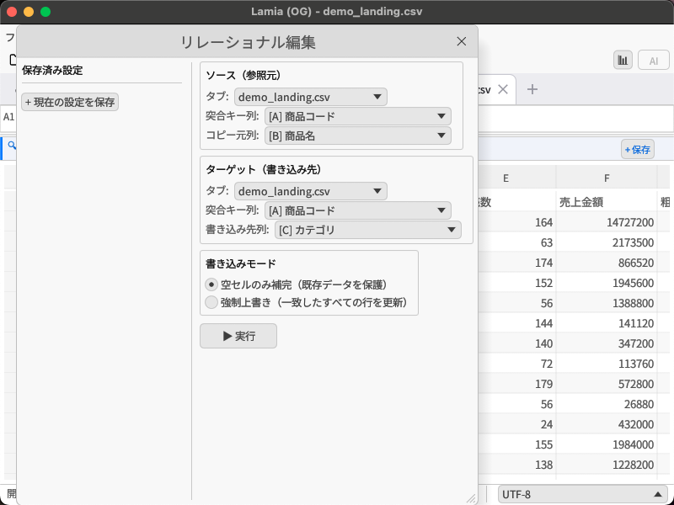This screenshot has height=505, width=674.
Task: Close the csv file tab
Action: pyautogui.click(x=502, y=89)
